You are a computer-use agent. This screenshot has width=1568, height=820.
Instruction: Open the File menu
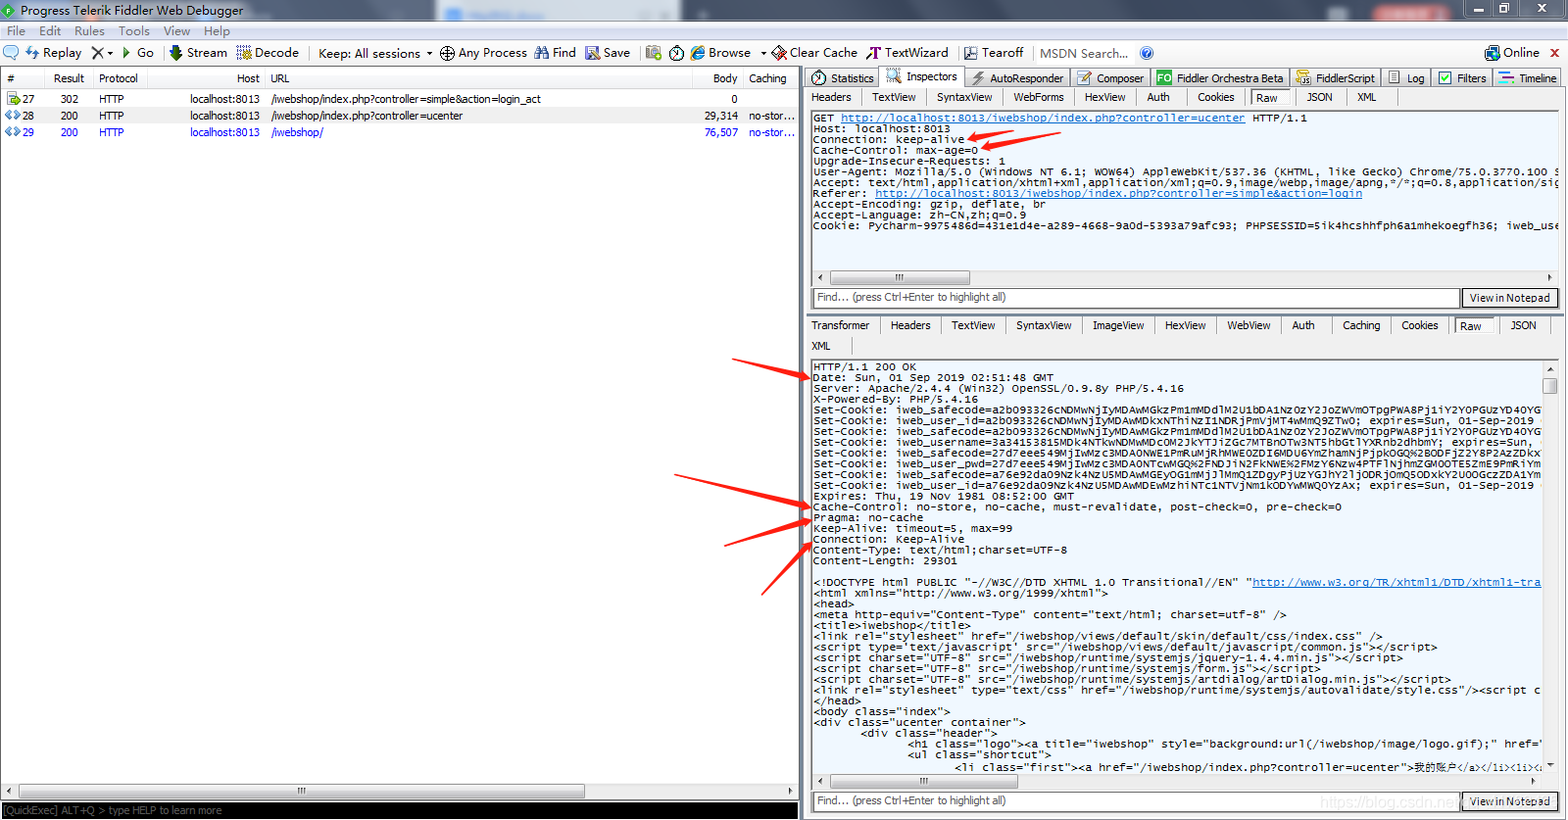coord(16,31)
